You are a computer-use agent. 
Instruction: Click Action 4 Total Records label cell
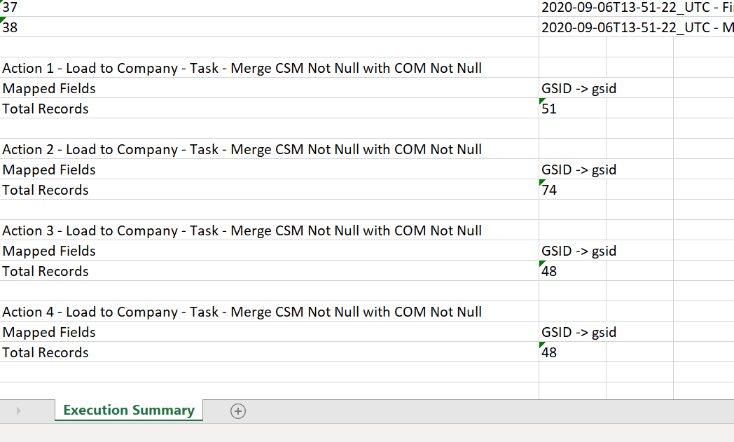point(269,352)
